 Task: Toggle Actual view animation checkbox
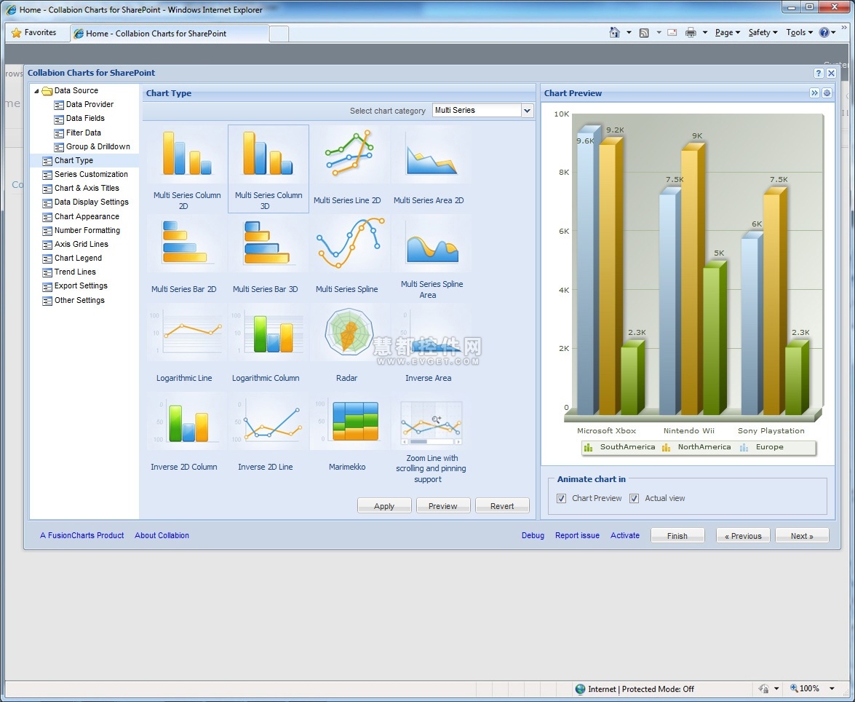tap(635, 498)
